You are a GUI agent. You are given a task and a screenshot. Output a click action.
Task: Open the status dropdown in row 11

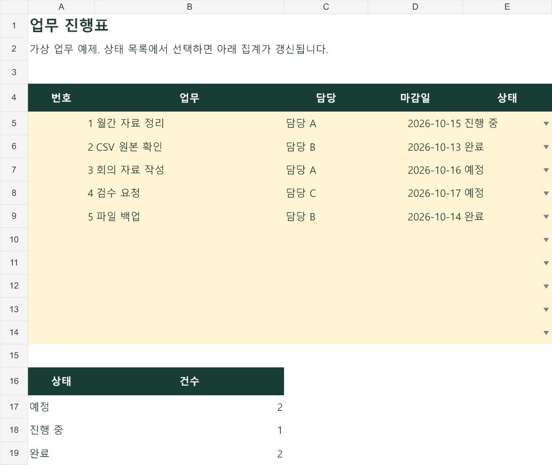[546, 263]
